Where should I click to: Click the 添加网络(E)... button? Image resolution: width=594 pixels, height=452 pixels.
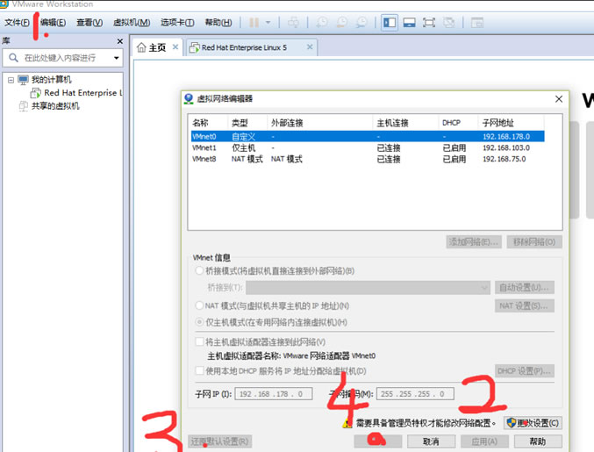click(474, 241)
